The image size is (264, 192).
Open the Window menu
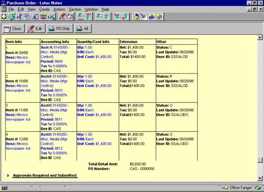(91, 9)
